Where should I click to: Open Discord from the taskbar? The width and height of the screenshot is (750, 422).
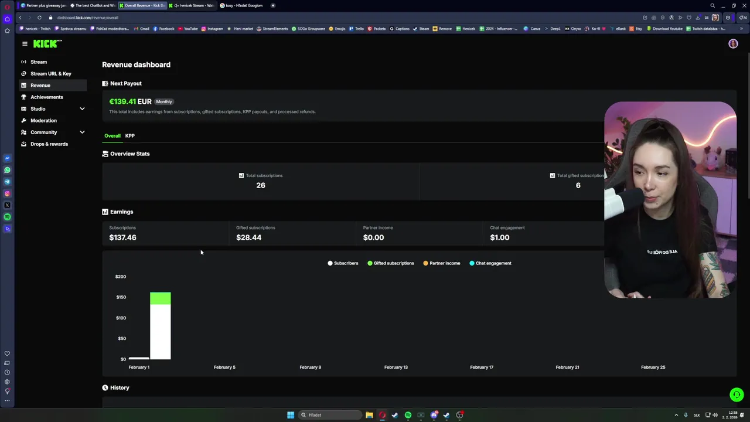click(434, 415)
